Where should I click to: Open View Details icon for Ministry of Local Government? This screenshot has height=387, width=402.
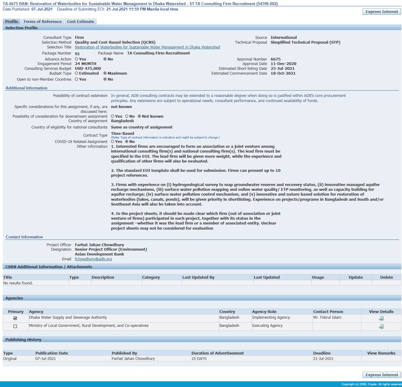[x=381, y=327]
